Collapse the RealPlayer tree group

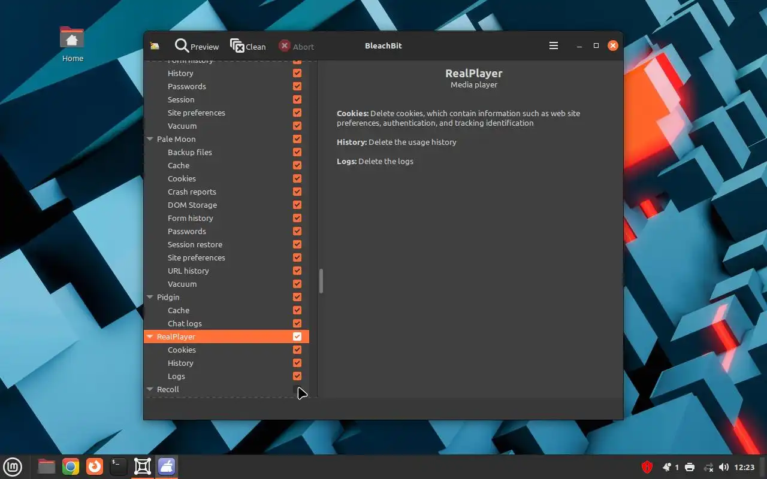pos(150,336)
